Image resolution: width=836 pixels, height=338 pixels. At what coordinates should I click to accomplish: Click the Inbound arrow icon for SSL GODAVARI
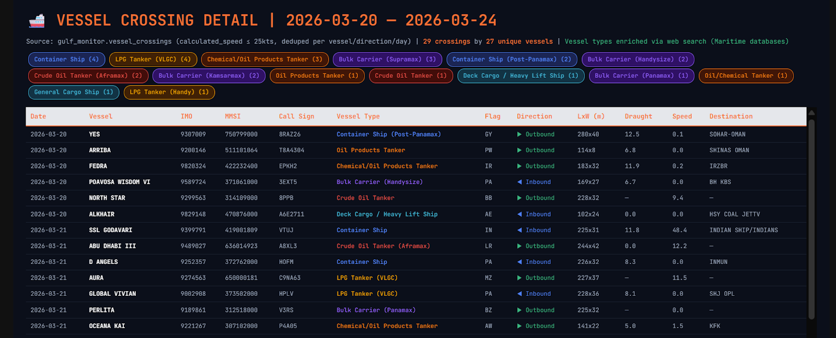[519, 230]
